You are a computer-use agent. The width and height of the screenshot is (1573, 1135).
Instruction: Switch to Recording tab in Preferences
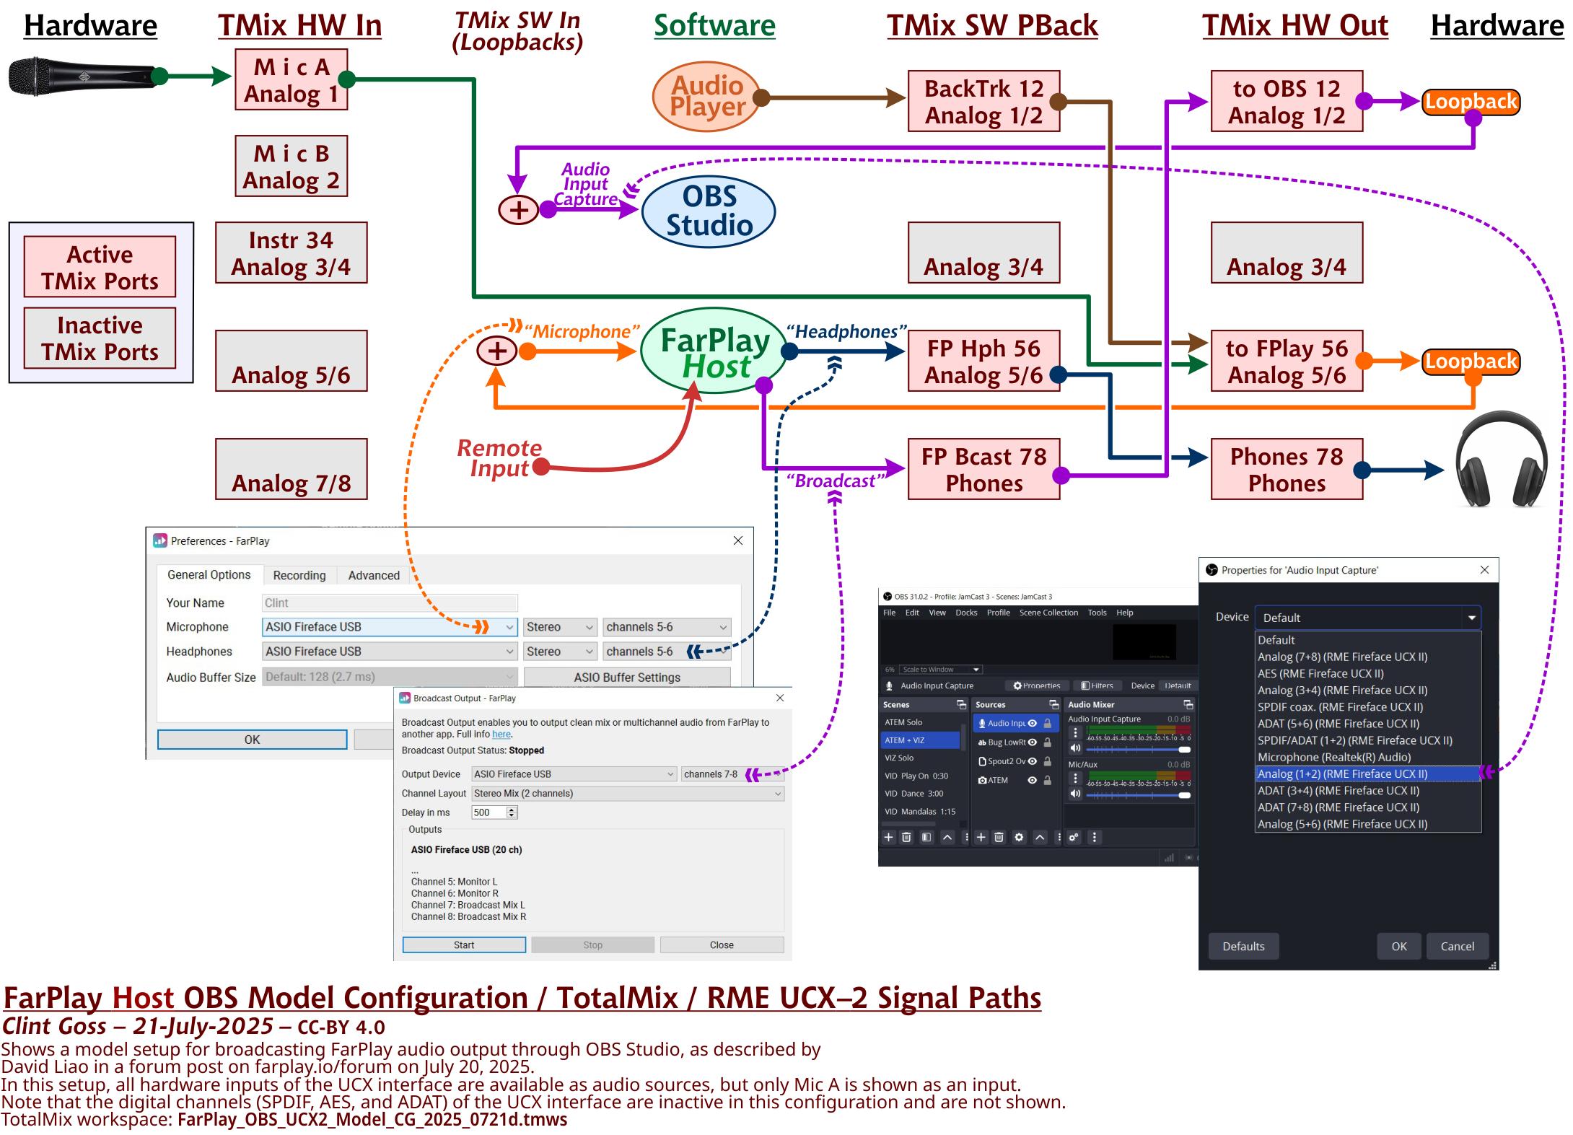click(x=299, y=576)
